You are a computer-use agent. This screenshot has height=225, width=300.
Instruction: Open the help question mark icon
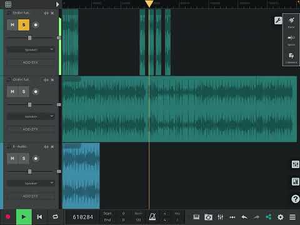296,199
